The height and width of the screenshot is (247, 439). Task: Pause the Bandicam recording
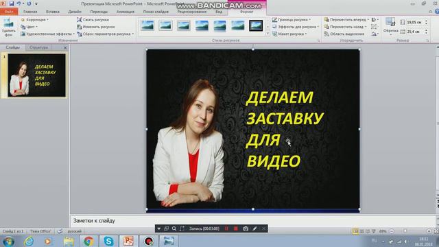(x=226, y=228)
